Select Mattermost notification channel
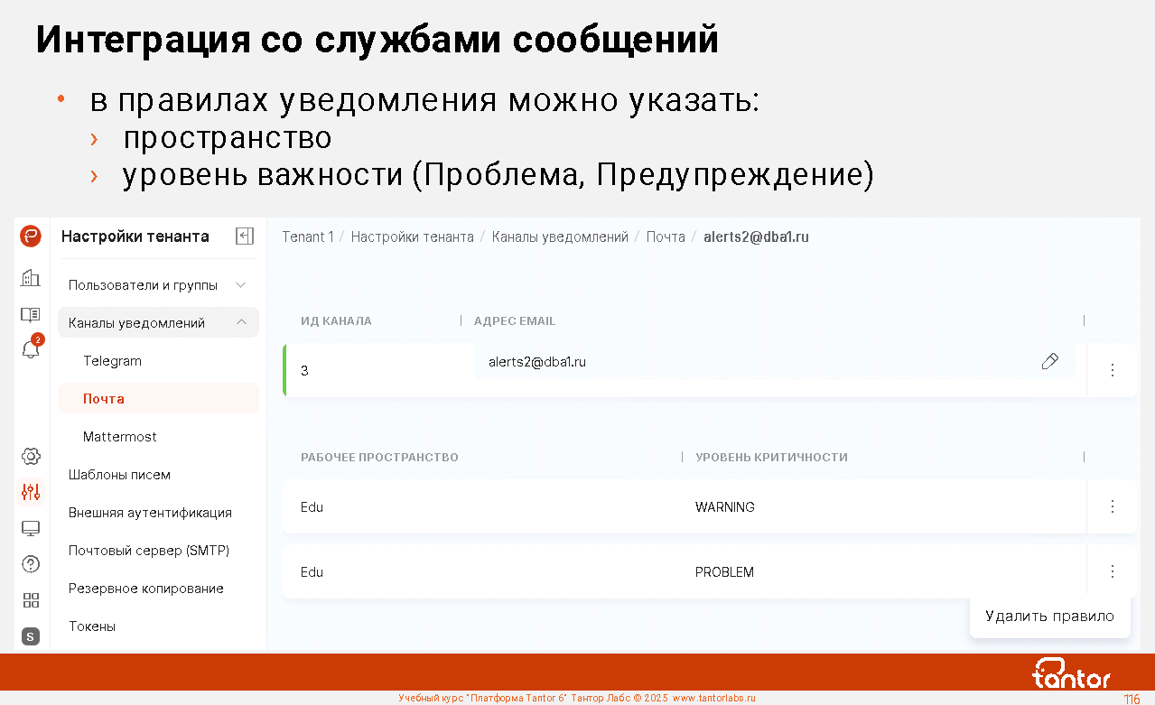 [x=120, y=437]
